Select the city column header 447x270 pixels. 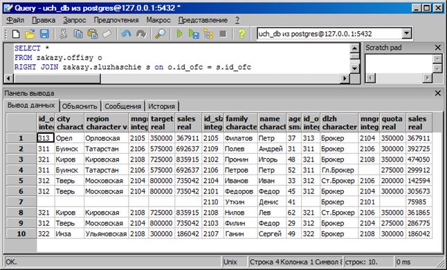70,123
